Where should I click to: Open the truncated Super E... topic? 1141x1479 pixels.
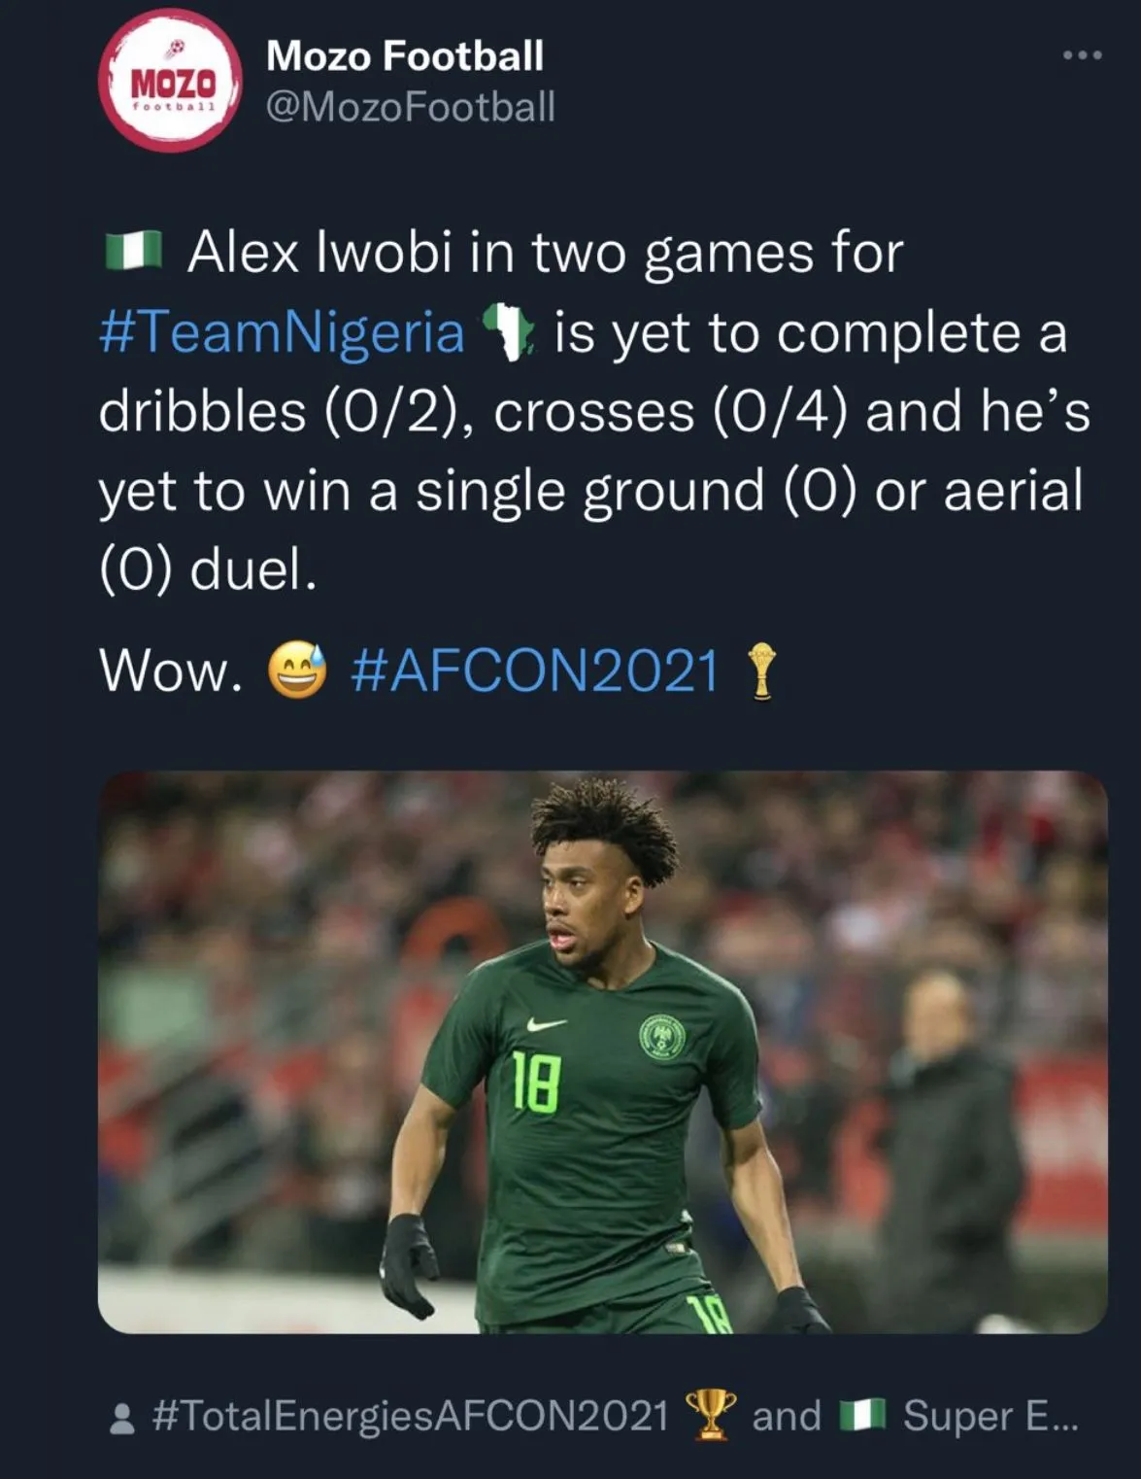[x=990, y=1416]
